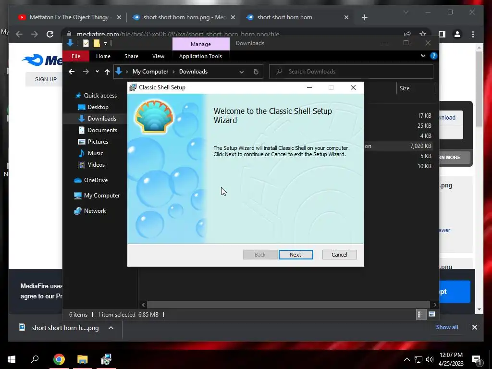The image size is (492, 369).
Task: Open the File menu in File Explorer
Action: pos(76,56)
